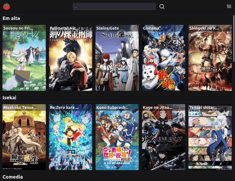The image size is (235, 181).
Task: Click the Comedia section heading
Action: pos(13,177)
